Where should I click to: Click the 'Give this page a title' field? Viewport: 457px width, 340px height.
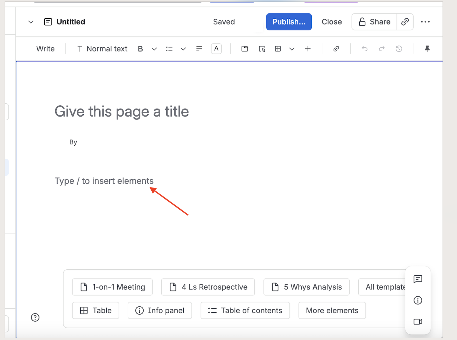click(x=122, y=111)
